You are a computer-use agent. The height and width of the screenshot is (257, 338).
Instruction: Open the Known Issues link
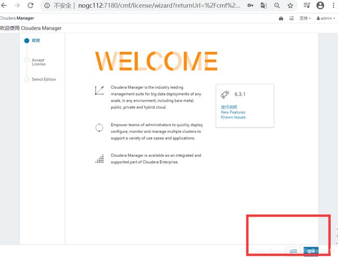pos(233,117)
